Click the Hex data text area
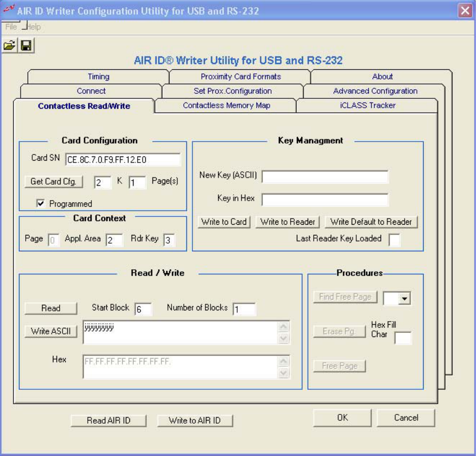Viewport: 476px width, 456px height. point(180,367)
